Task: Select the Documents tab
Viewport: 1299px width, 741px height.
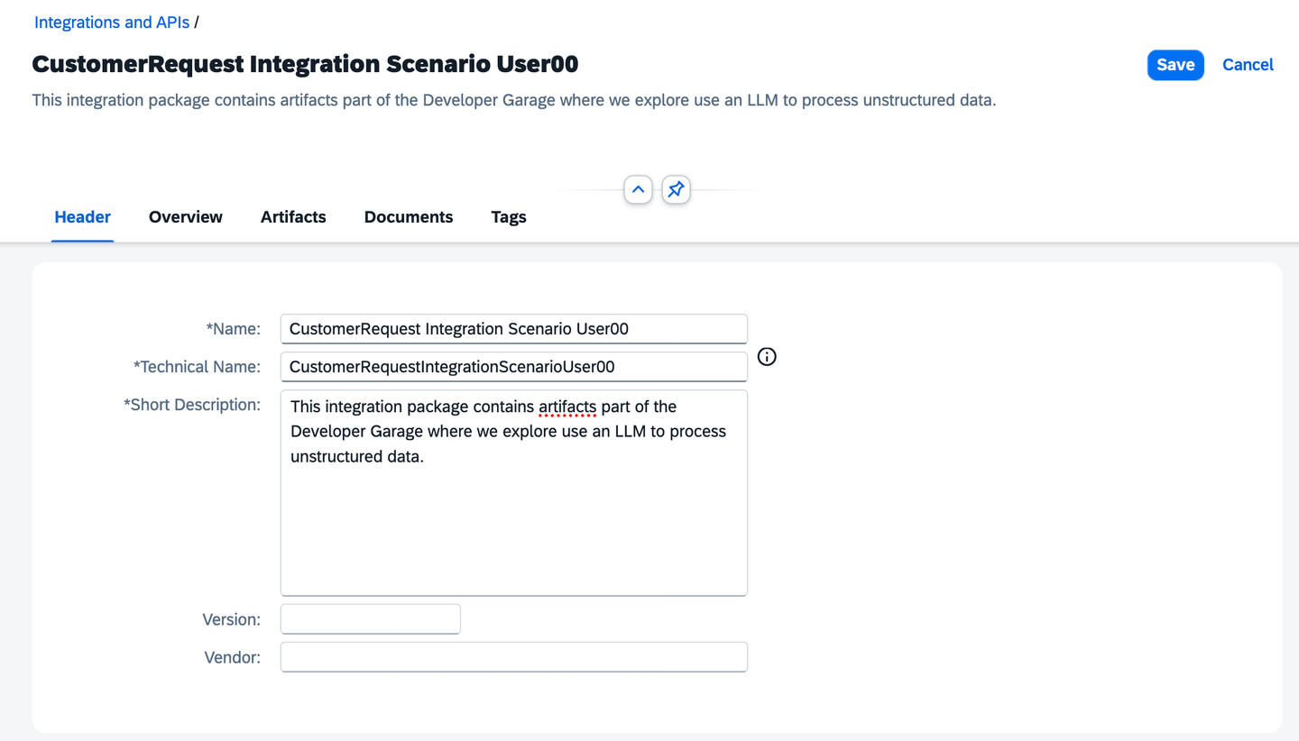Action: click(409, 217)
